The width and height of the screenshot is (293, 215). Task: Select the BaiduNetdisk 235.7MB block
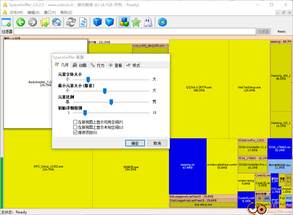tap(28, 84)
